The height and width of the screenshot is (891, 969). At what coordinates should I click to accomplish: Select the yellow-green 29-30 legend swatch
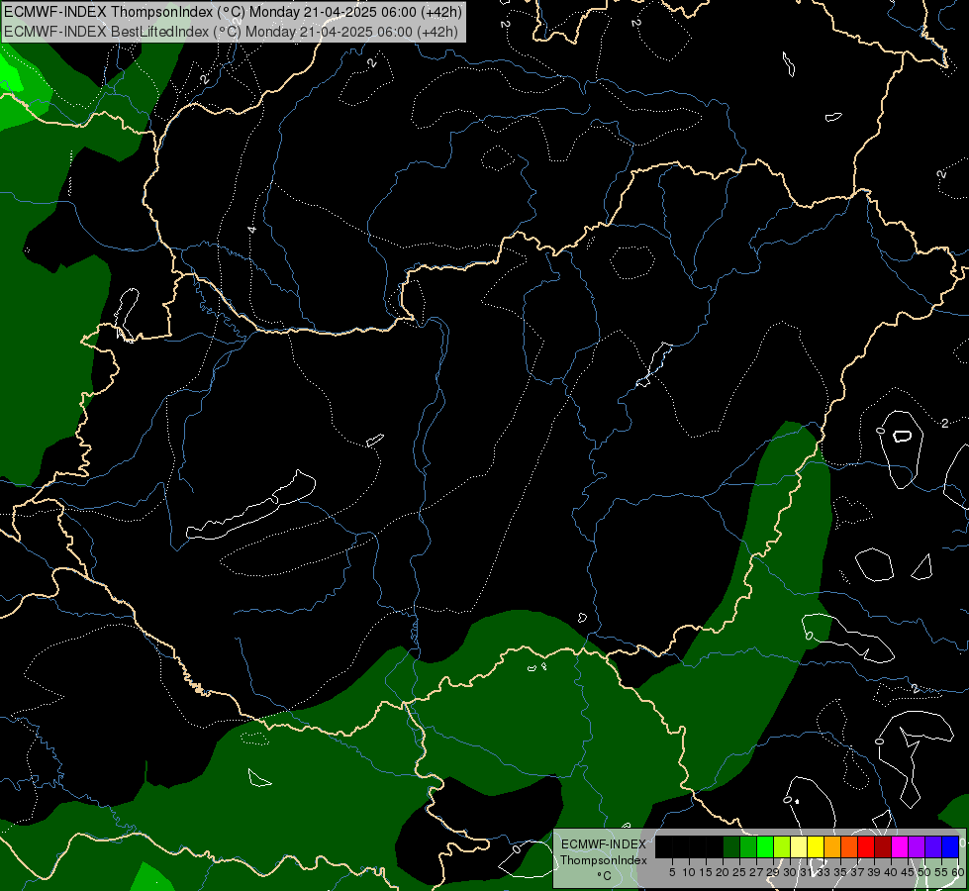point(782,846)
